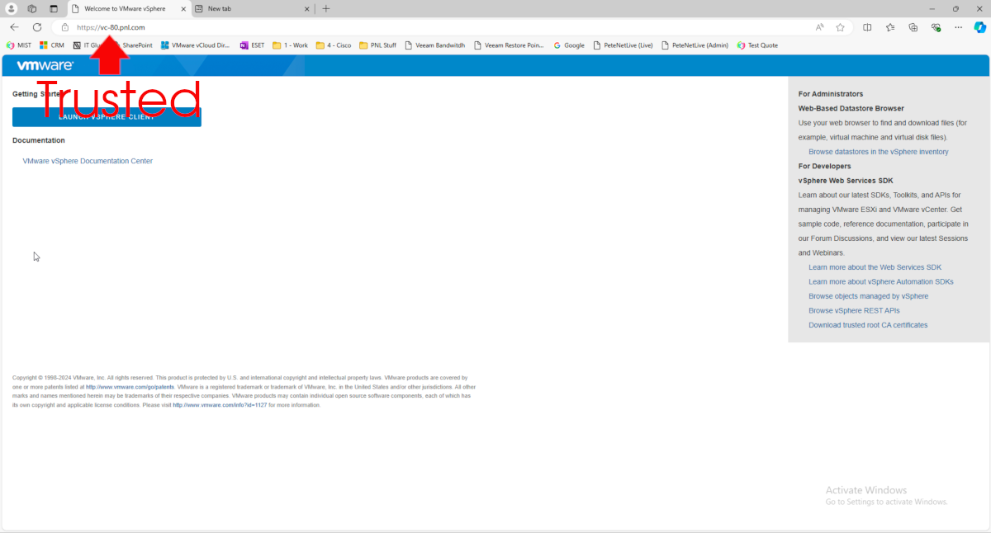Click 'Browse vSphere REST APIs' link
991x533 pixels.
tap(854, 311)
